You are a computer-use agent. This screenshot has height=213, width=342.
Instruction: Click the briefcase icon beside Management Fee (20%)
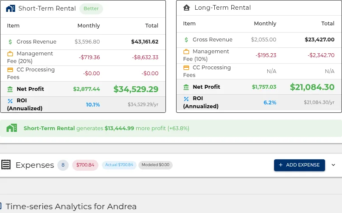coord(10,54)
